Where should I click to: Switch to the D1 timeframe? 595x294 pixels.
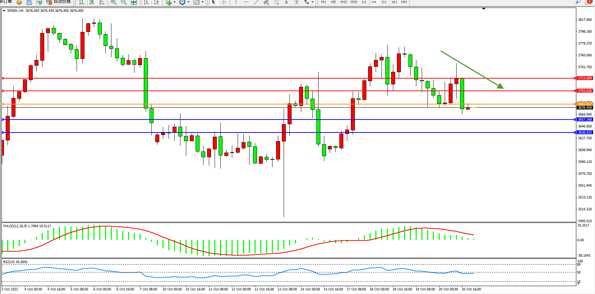coord(384,2)
